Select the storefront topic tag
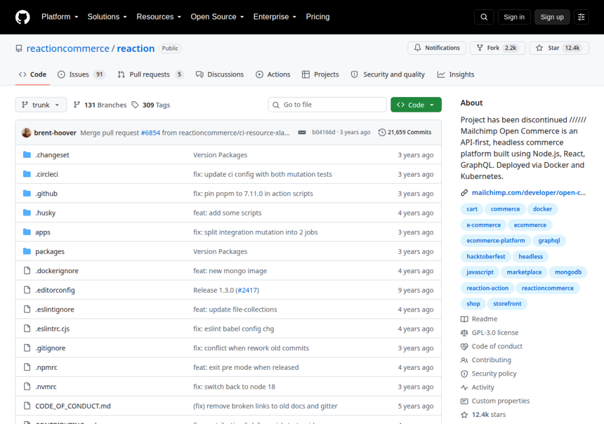Image resolution: width=604 pixels, height=424 pixels. tap(507, 303)
